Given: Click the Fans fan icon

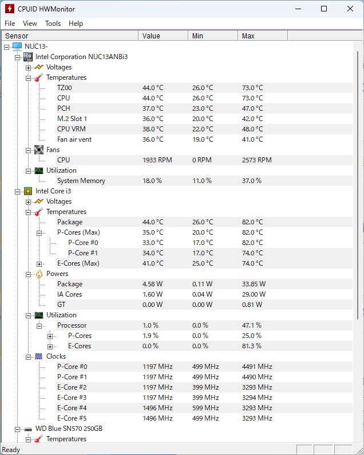Looking at the screenshot, I should tap(39, 150).
